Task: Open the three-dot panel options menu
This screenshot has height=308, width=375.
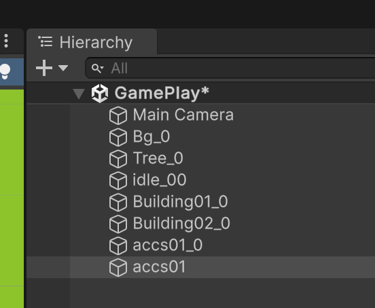Action: click(x=6, y=41)
